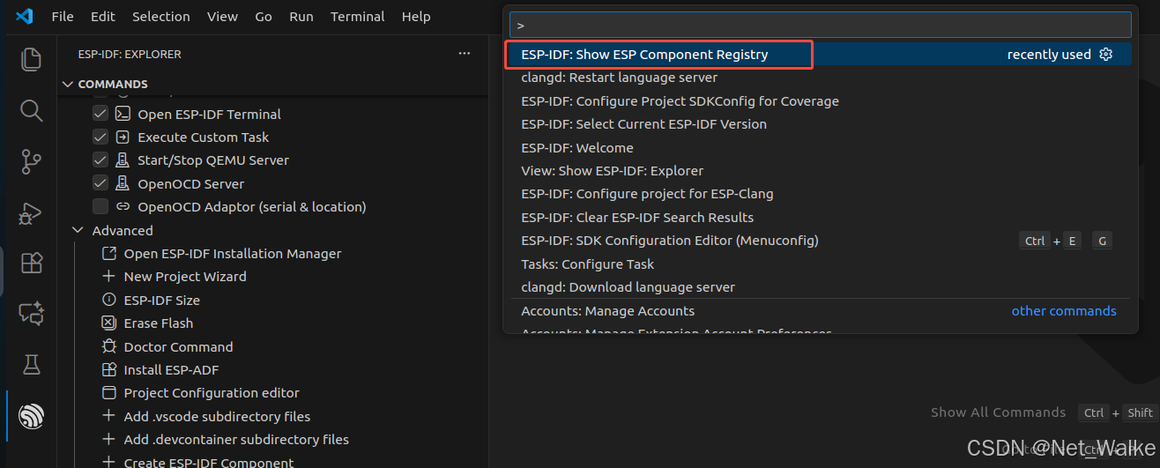Uncheck Open ESP-IDF Terminal checkbox
The width and height of the screenshot is (1160, 468).
[100, 114]
